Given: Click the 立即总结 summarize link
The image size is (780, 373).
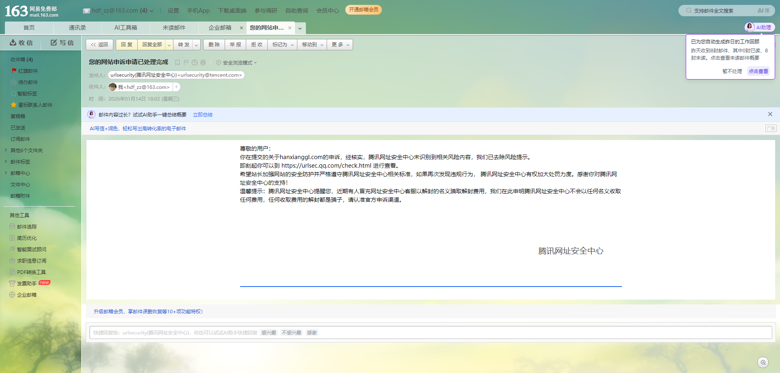Looking at the screenshot, I should coord(203,115).
